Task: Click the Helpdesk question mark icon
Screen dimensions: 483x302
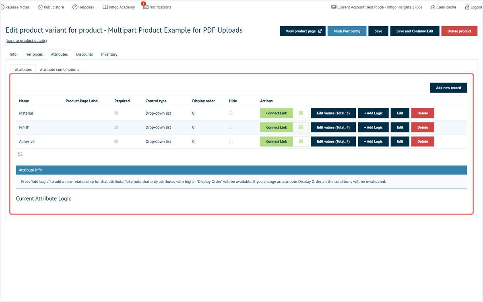Action: 75,7
